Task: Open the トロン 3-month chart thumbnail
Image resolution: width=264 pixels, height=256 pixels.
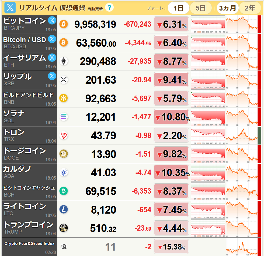Action: (x=242, y=136)
